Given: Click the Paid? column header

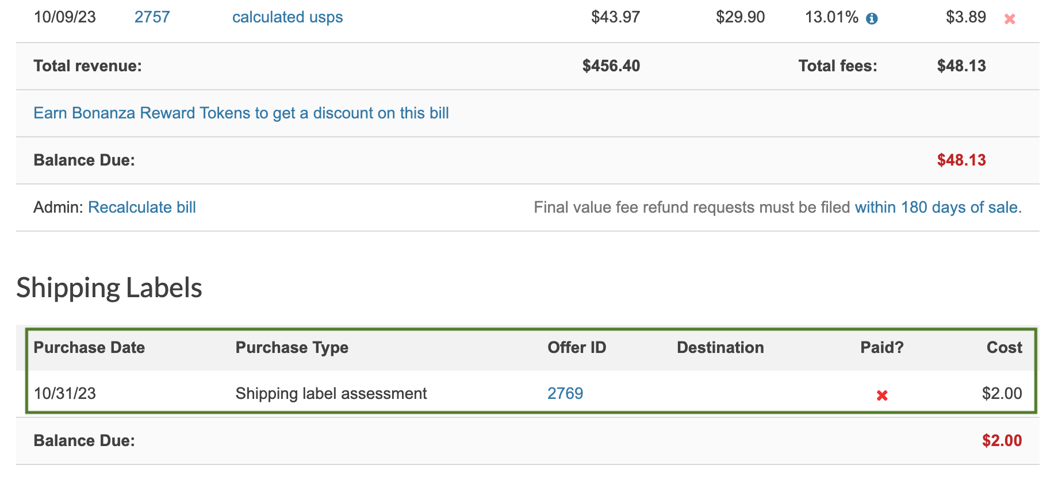Looking at the screenshot, I should [881, 348].
